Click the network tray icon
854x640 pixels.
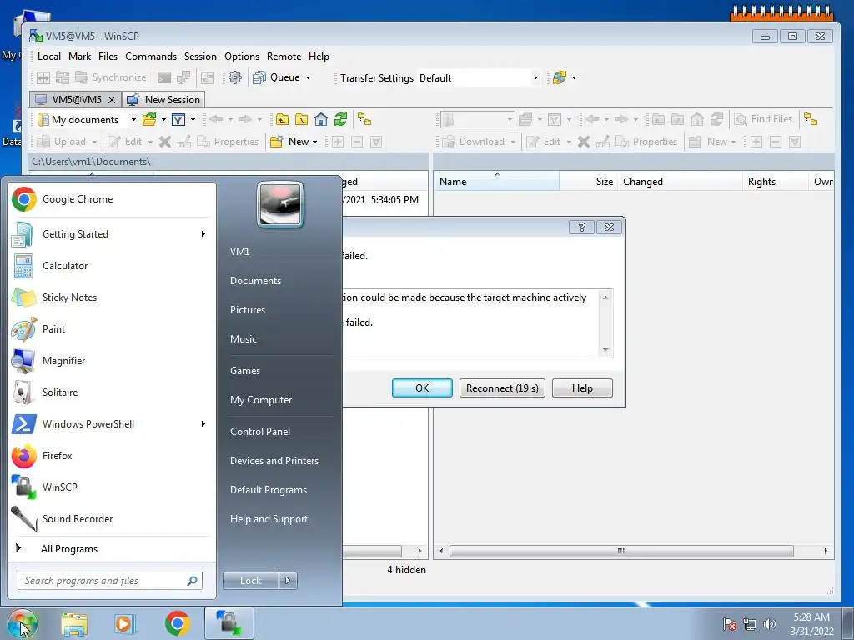750,624
